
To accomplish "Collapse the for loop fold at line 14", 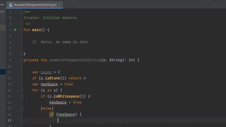I will 22,90.
